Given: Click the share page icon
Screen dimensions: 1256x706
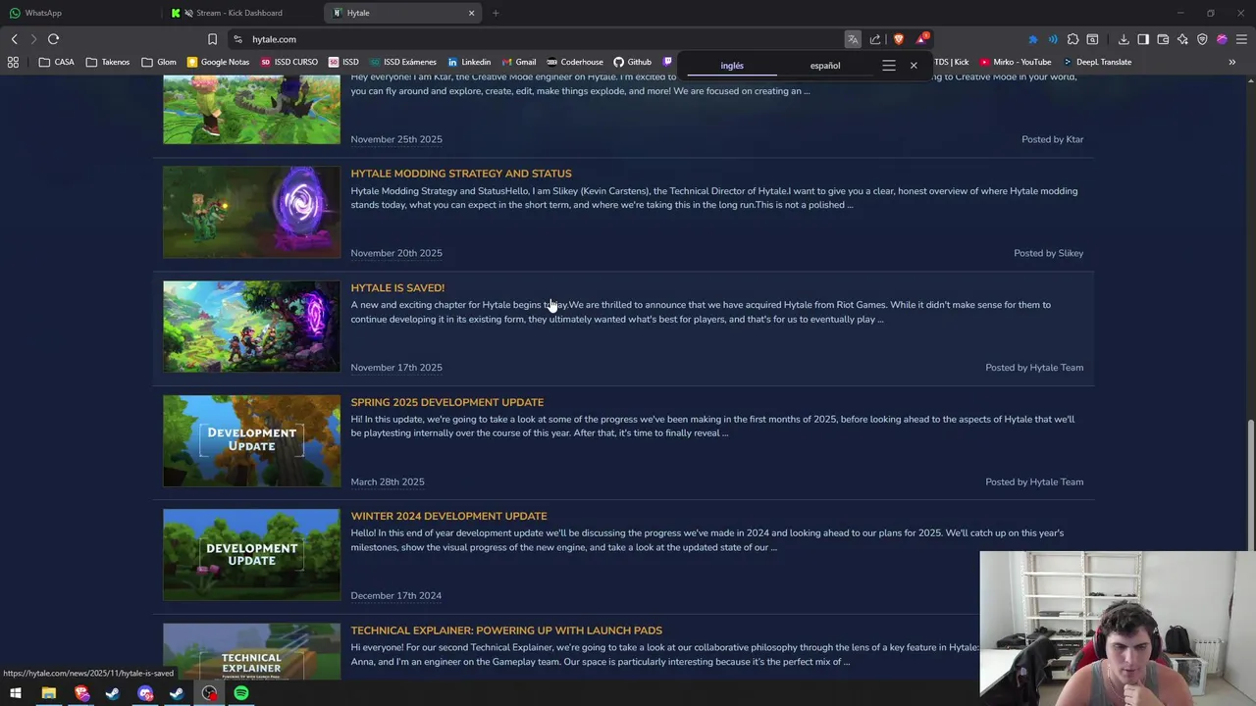Looking at the screenshot, I should pos(875,39).
